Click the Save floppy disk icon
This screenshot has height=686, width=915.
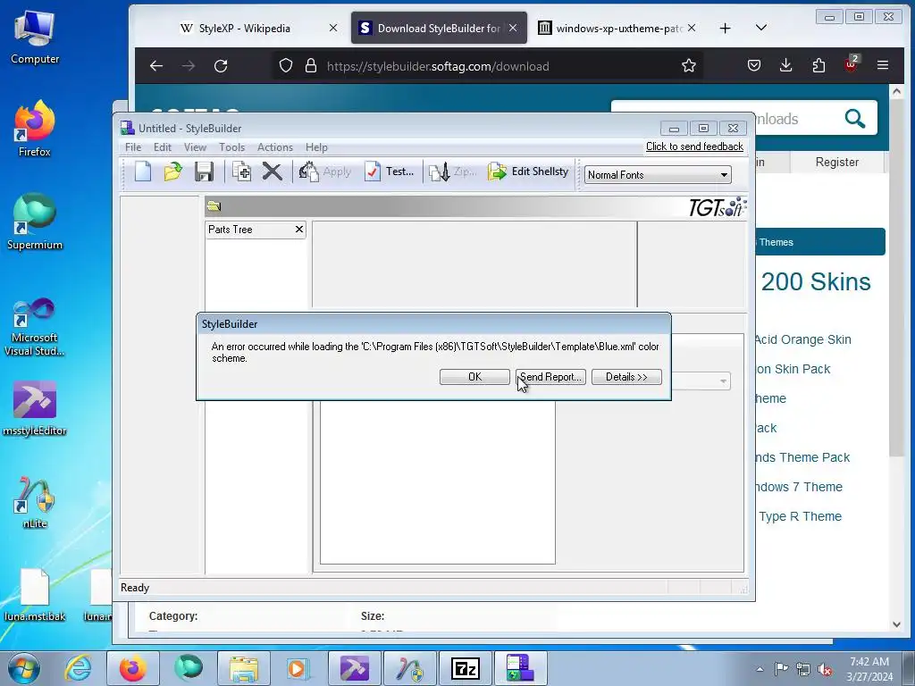click(x=204, y=171)
